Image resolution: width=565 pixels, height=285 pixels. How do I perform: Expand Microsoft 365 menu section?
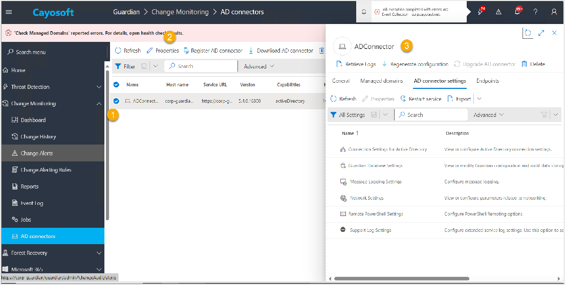(x=99, y=269)
